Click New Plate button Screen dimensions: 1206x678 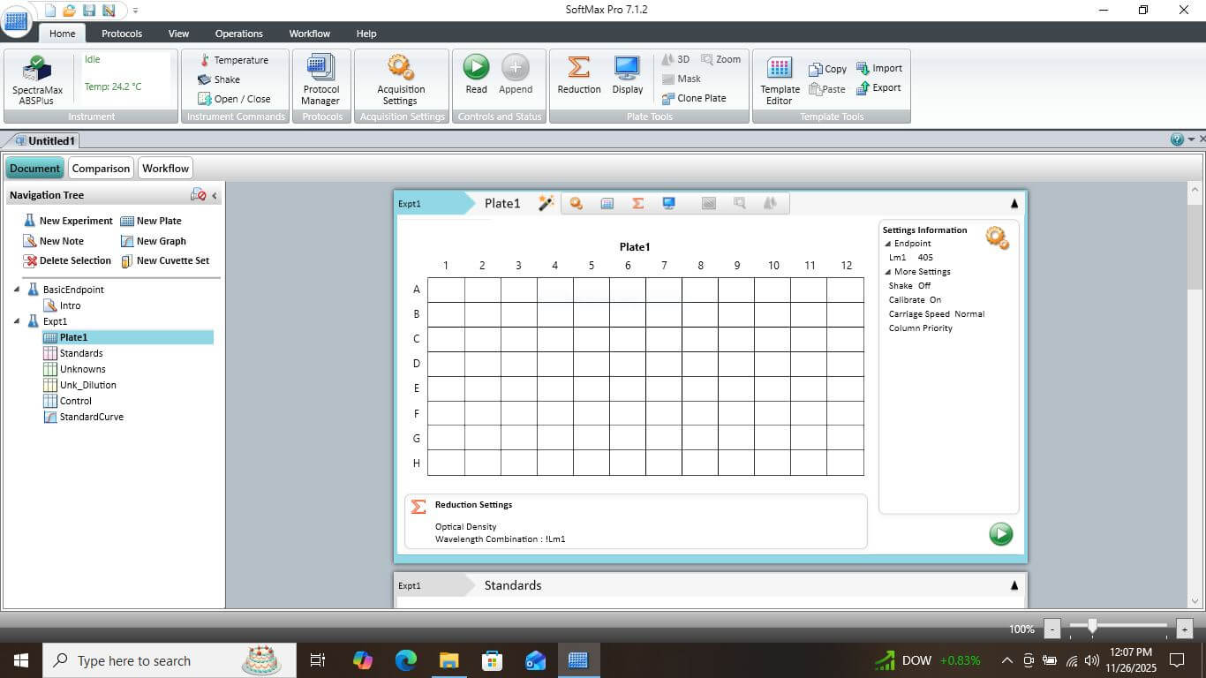click(151, 221)
